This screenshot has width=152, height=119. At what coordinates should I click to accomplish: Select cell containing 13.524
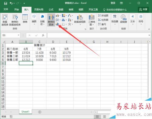point(26,52)
